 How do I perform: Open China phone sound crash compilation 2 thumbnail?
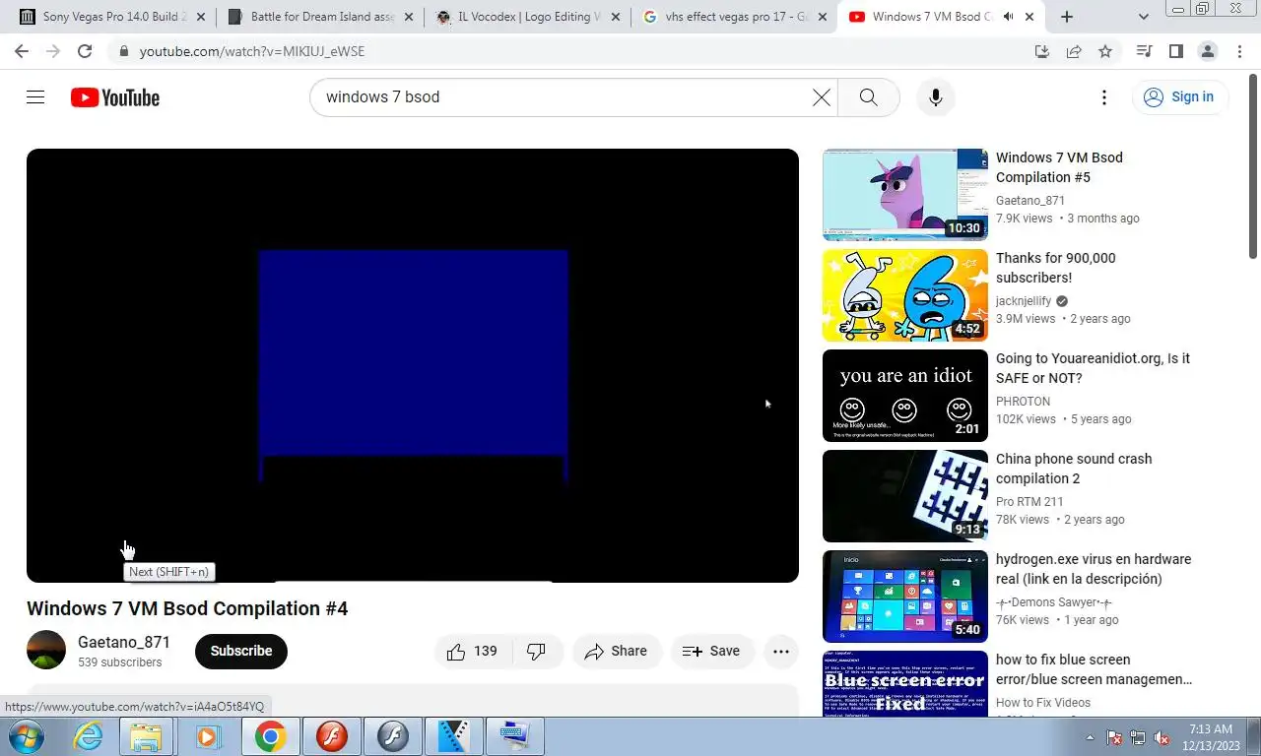coord(905,496)
